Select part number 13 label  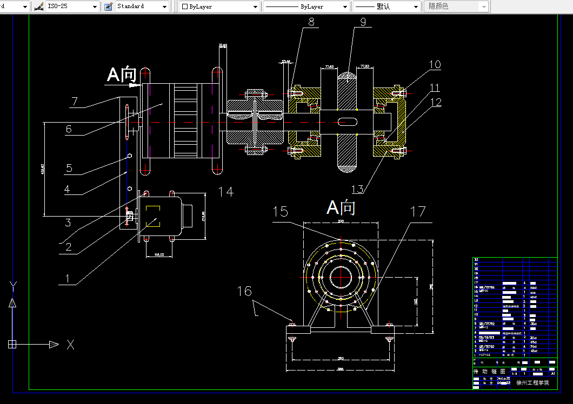click(x=357, y=189)
